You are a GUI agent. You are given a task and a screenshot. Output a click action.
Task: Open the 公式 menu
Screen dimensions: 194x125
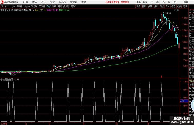pyautogui.click(x=151, y=2)
